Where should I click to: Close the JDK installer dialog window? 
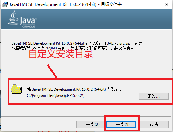click(x=167, y=4)
